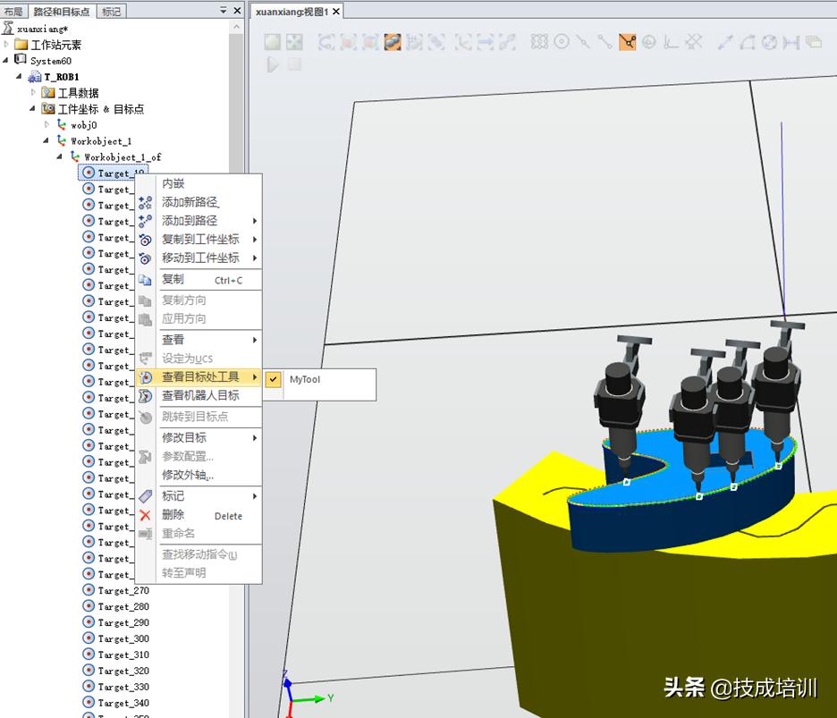Click the highlighted surface selection toolbar icon
The image size is (837, 718).
(x=392, y=42)
